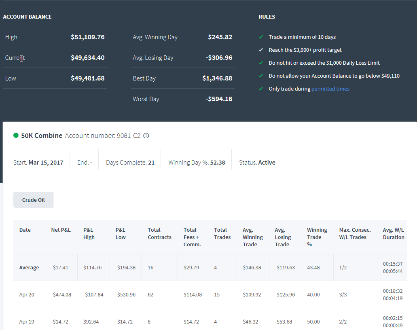Image resolution: width=417 pixels, height=330 pixels.
Task: Click the checkmark beside Account Balance rule
Action: [x=261, y=76]
